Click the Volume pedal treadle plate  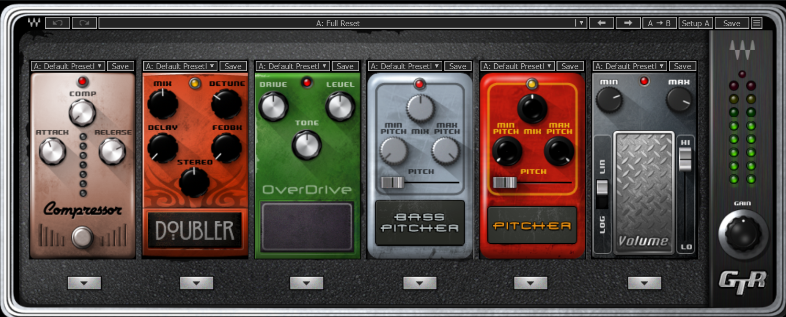click(x=643, y=192)
